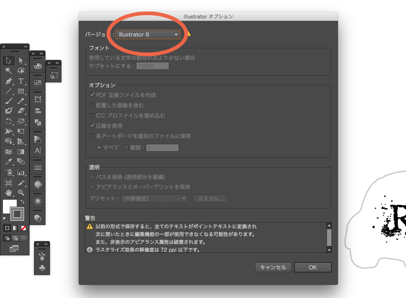Open the プリセット dropdown showing 中解像度

coord(154,198)
